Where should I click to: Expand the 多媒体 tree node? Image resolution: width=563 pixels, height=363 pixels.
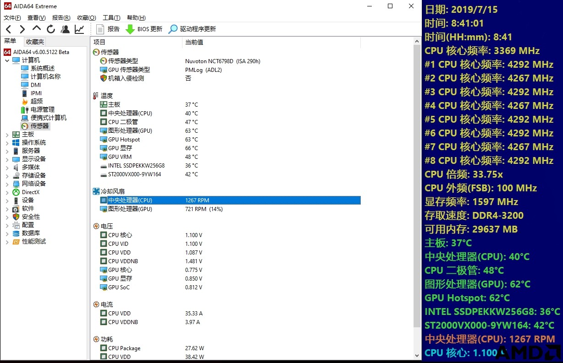[x=7, y=167]
